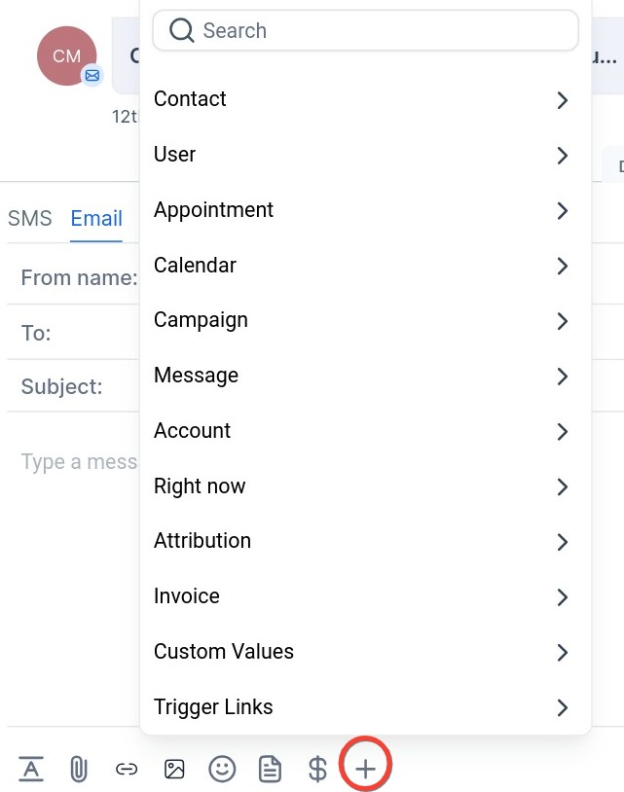Click the envelope badge on the CM avatar
This screenshot has width=624, height=792.
[92, 75]
